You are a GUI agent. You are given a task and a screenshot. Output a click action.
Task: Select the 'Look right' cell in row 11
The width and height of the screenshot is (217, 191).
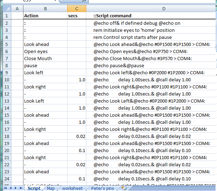point(45,87)
